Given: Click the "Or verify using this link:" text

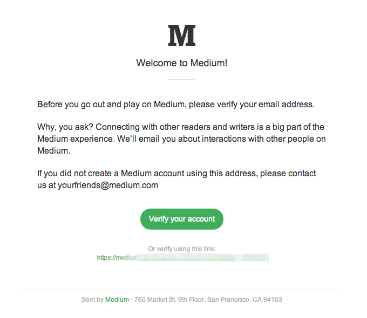Looking at the screenshot, I should (x=182, y=249).
